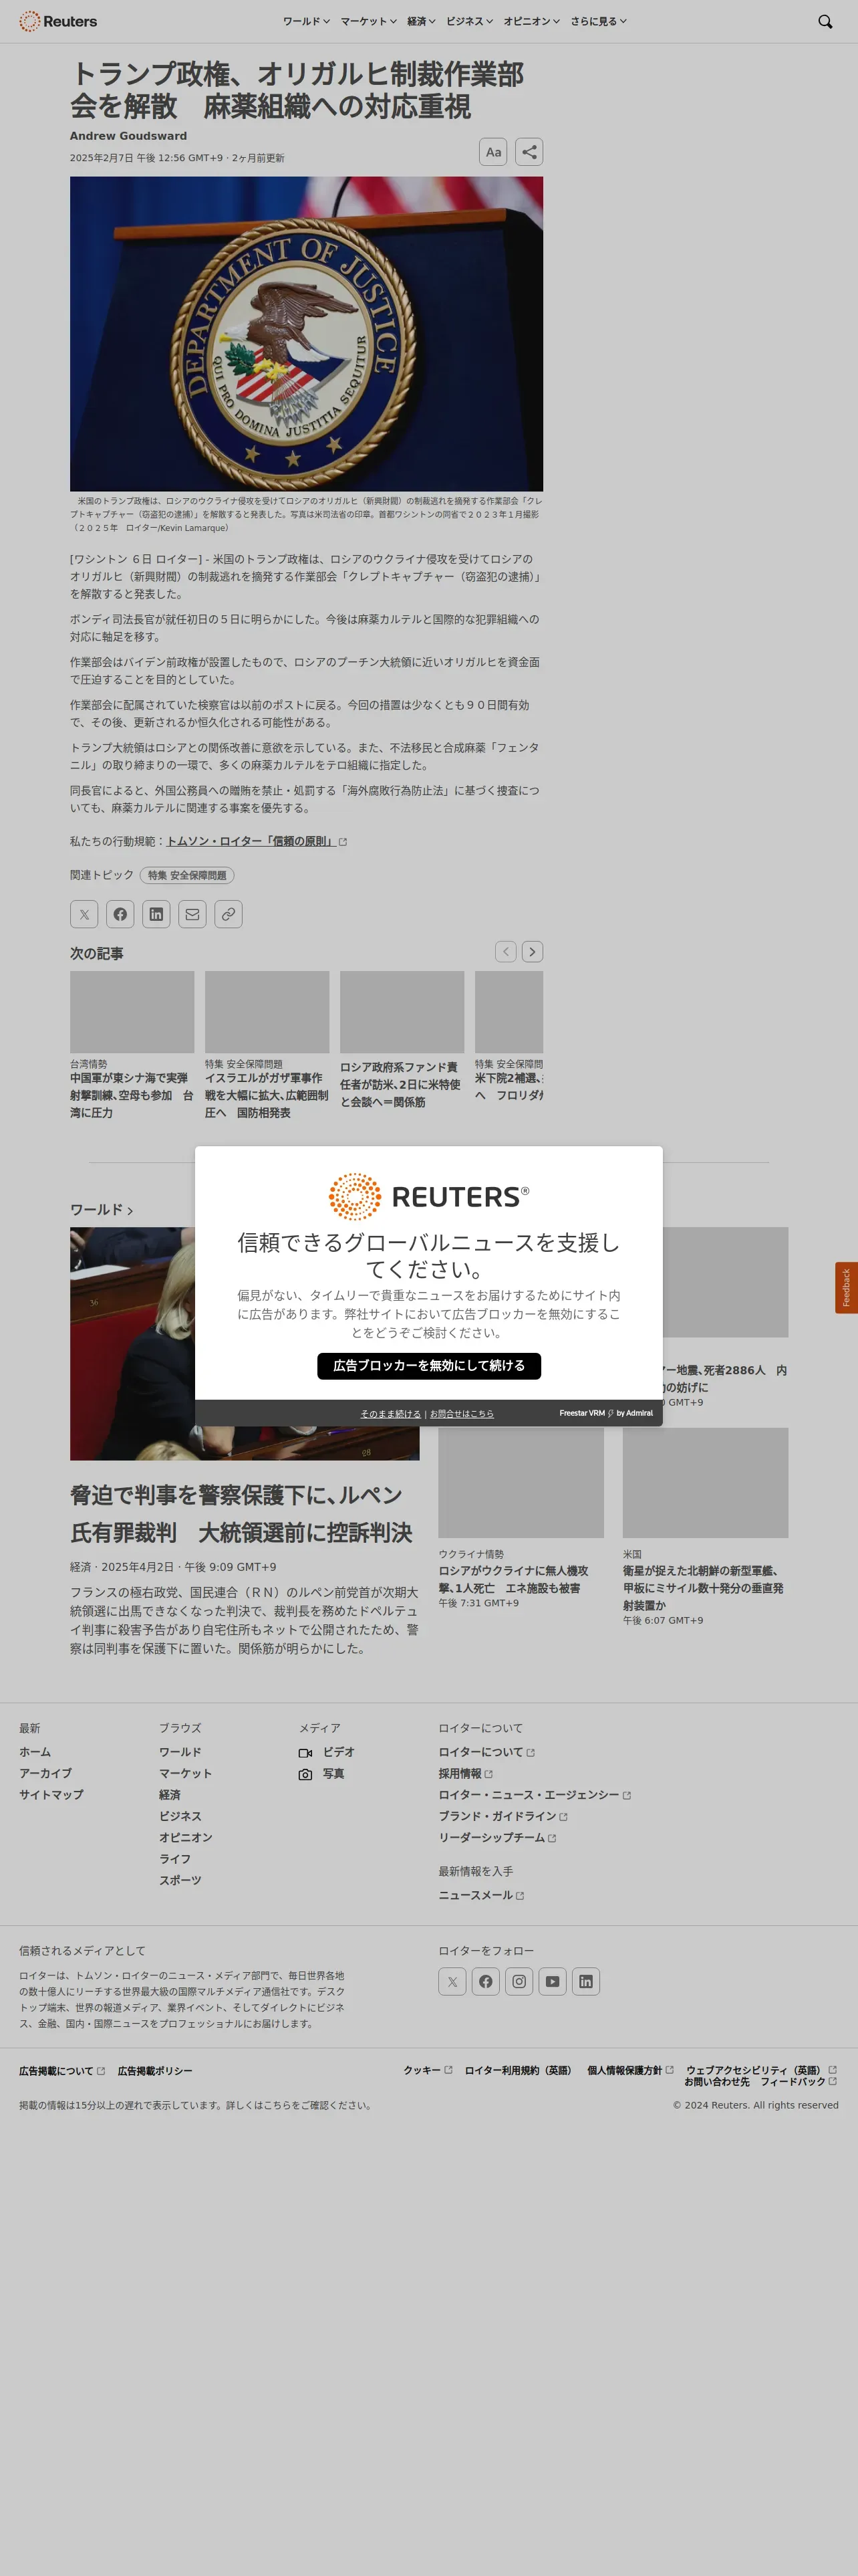Image resolution: width=858 pixels, height=2576 pixels.
Task: Open お問い合わせ先 footer link
Action: [716, 2081]
